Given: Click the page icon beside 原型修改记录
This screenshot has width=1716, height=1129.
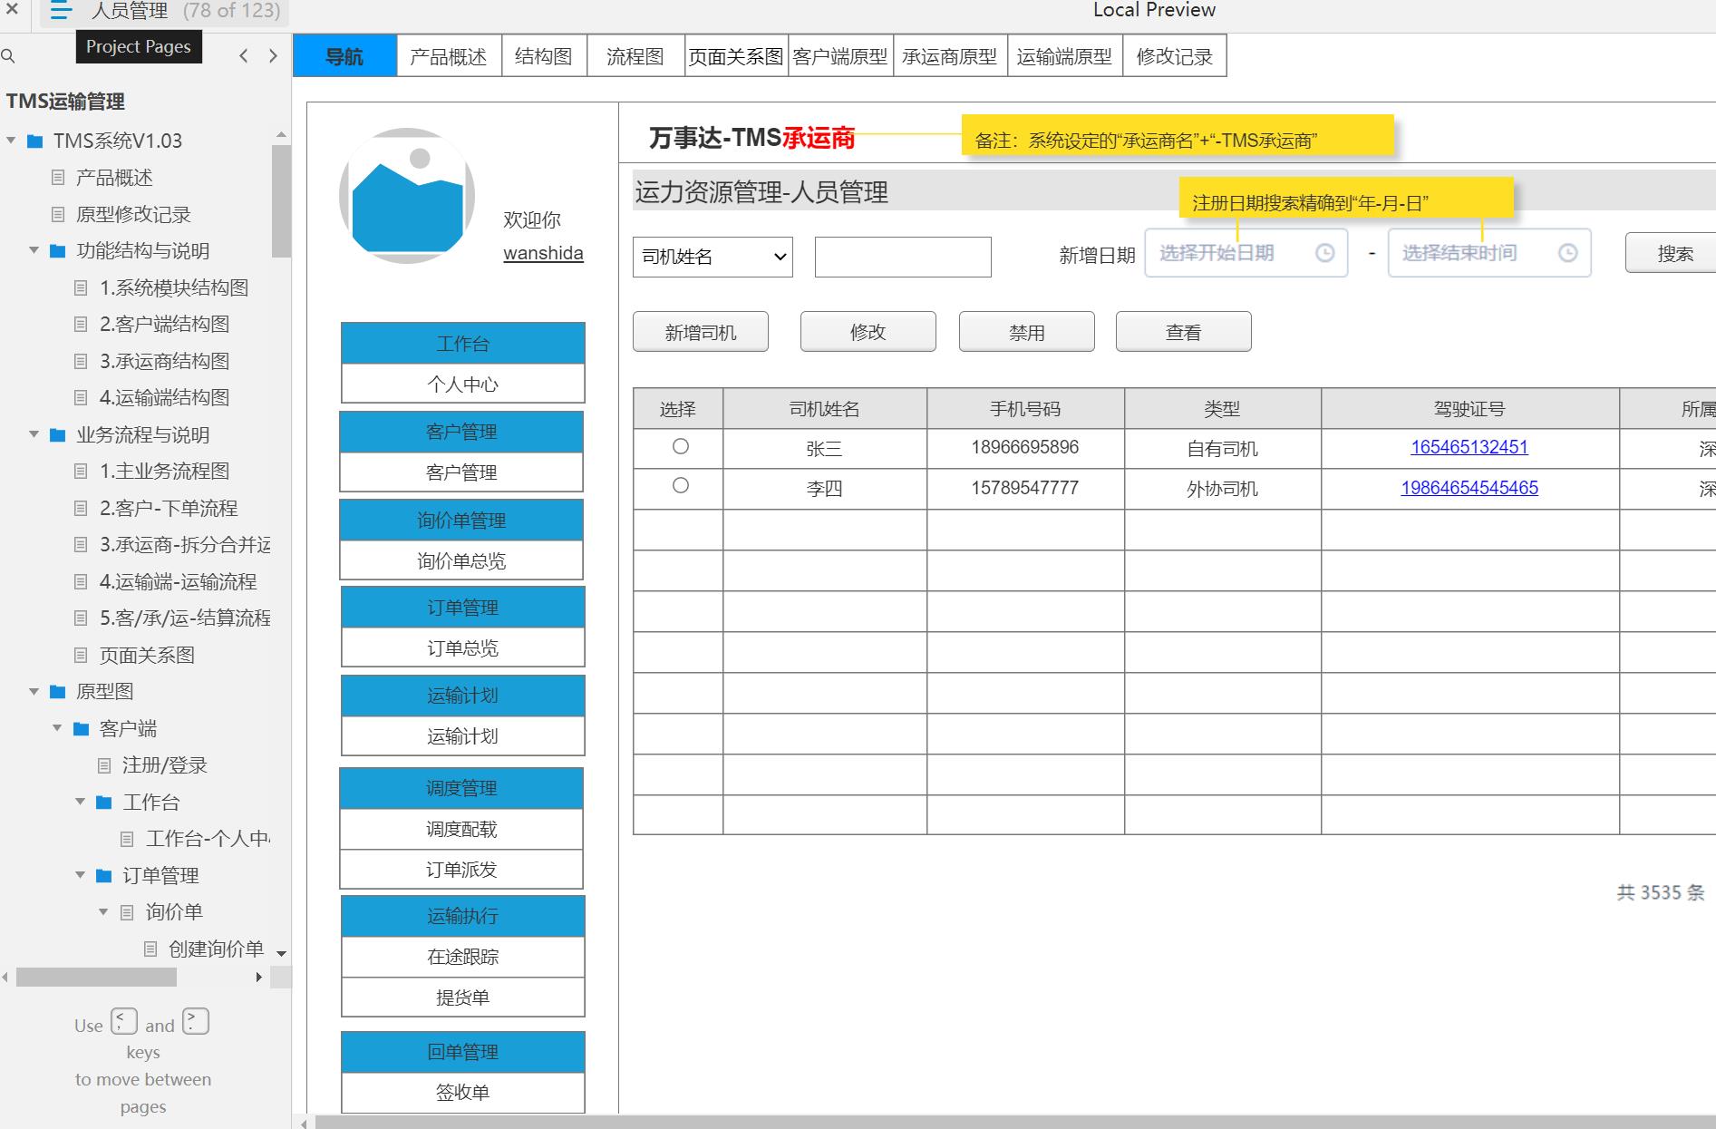Looking at the screenshot, I should coord(58,215).
